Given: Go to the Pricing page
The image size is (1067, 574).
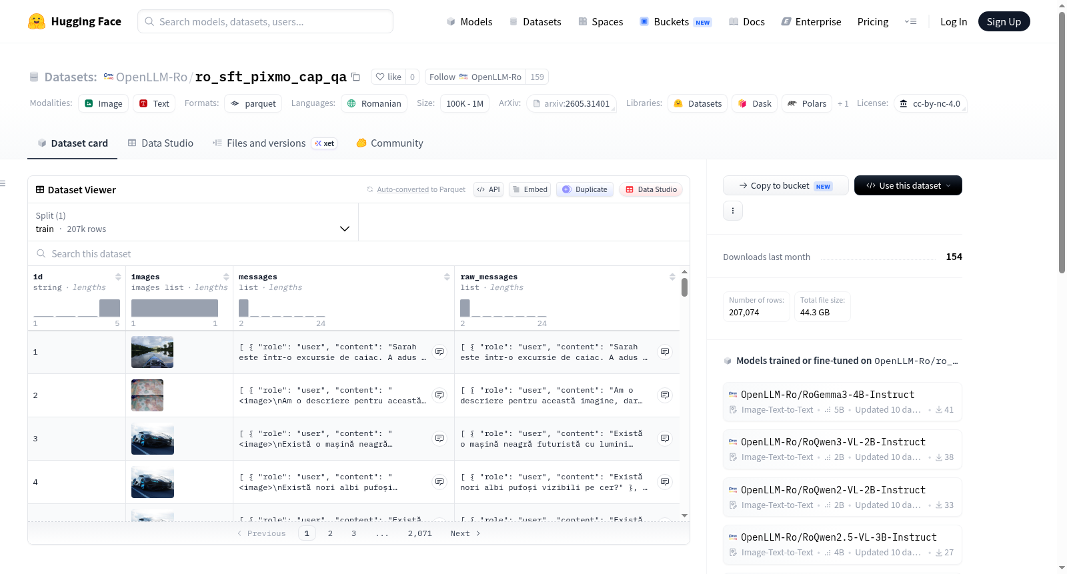Looking at the screenshot, I should pyautogui.click(x=873, y=21).
